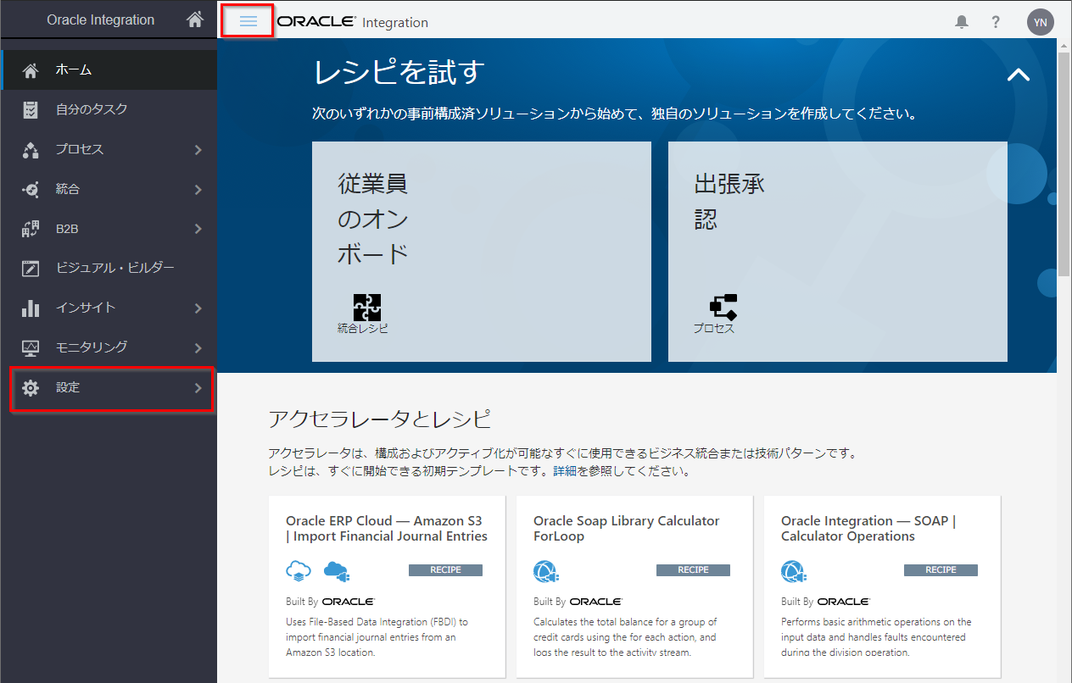Open the YN user avatar menu
Viewport: 1072px width, 683px height.
pos(1040,22)
